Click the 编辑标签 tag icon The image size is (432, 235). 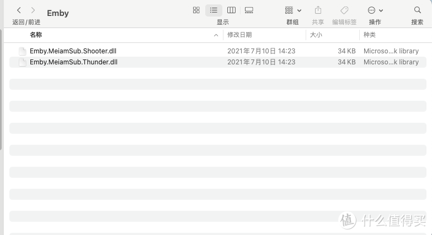(x=344, y=10)
